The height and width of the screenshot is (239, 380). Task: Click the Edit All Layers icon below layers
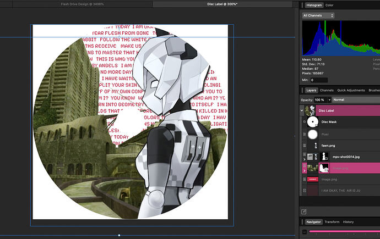(x=303, y=212)
